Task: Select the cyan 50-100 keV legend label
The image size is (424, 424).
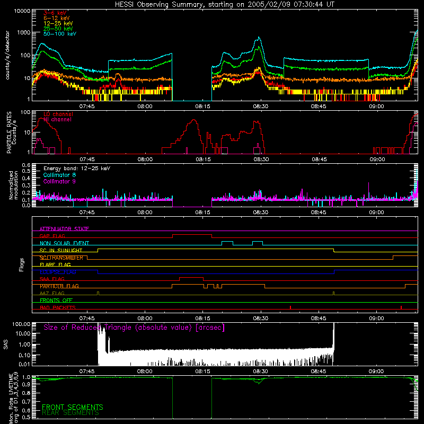Action: click(60, 34)
